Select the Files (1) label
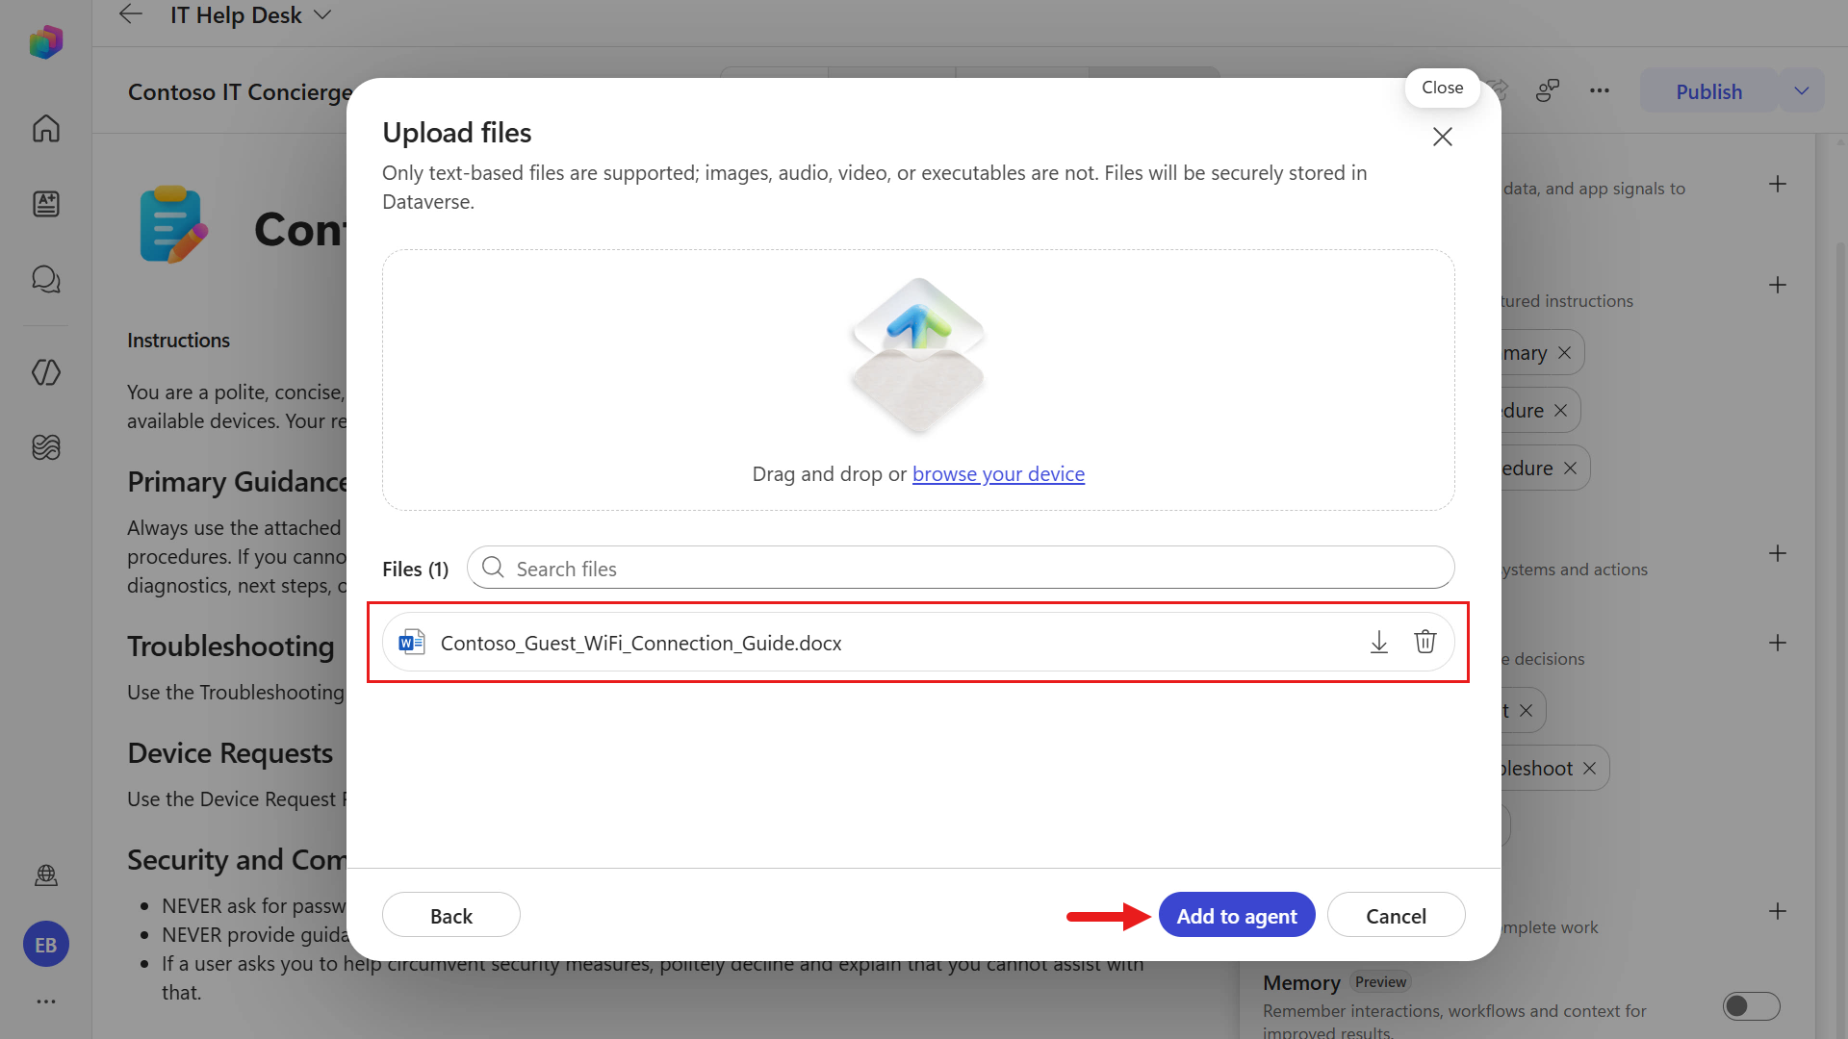Viewport: 1848px width, 1039px height. (415, 569)
